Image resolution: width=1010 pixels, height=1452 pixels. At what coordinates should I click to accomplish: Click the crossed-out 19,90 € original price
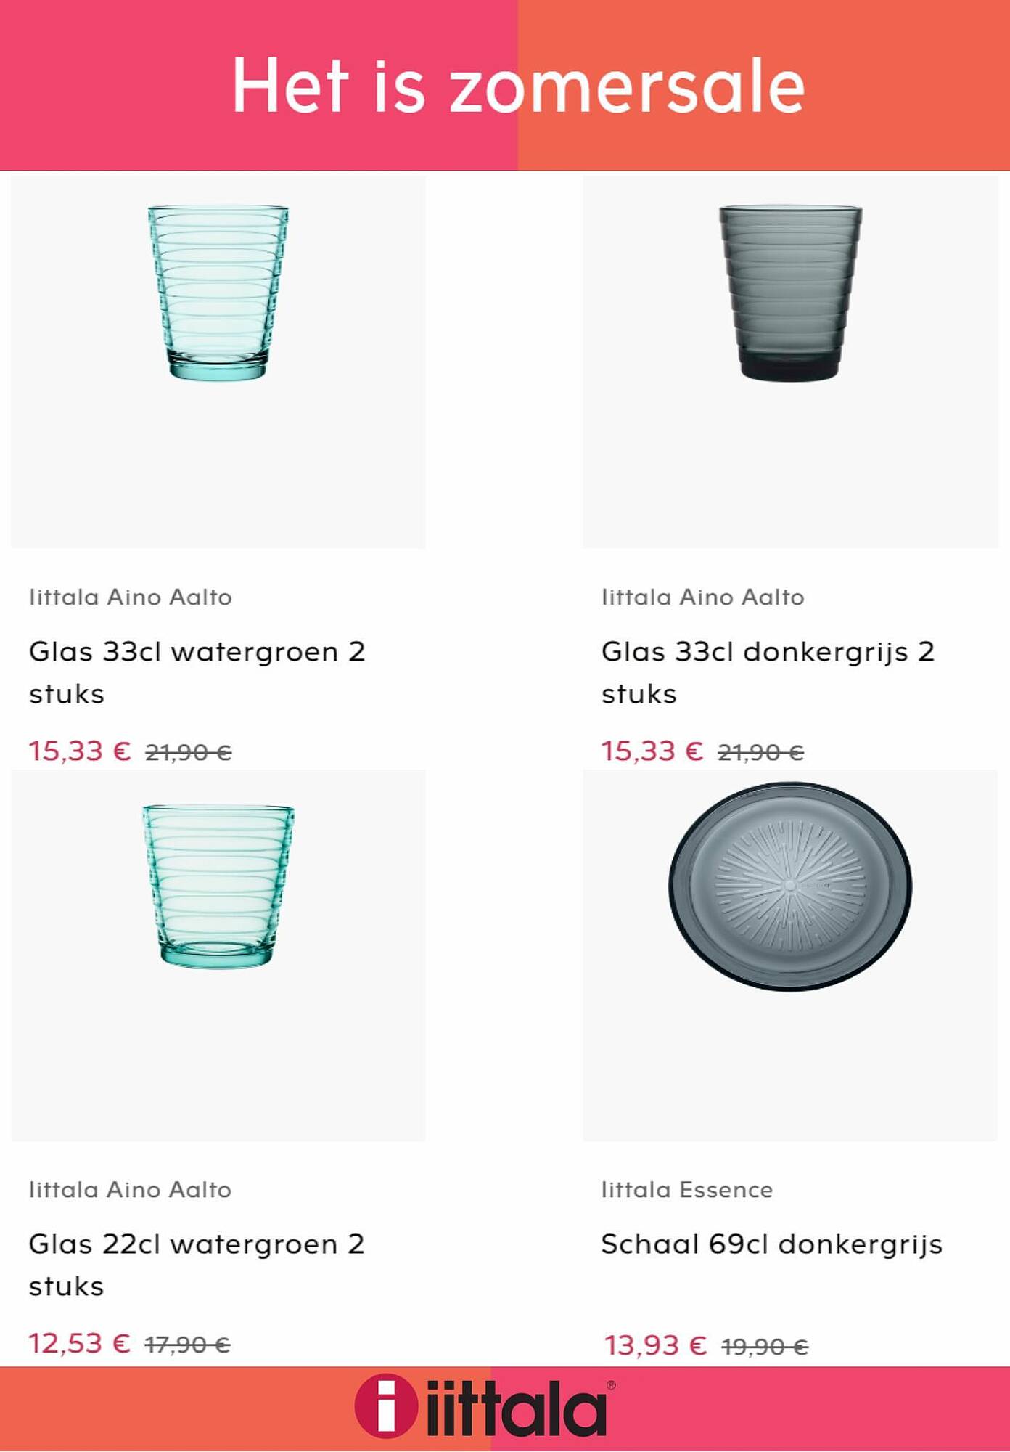pyautogui.click(x=765, y=1347)
